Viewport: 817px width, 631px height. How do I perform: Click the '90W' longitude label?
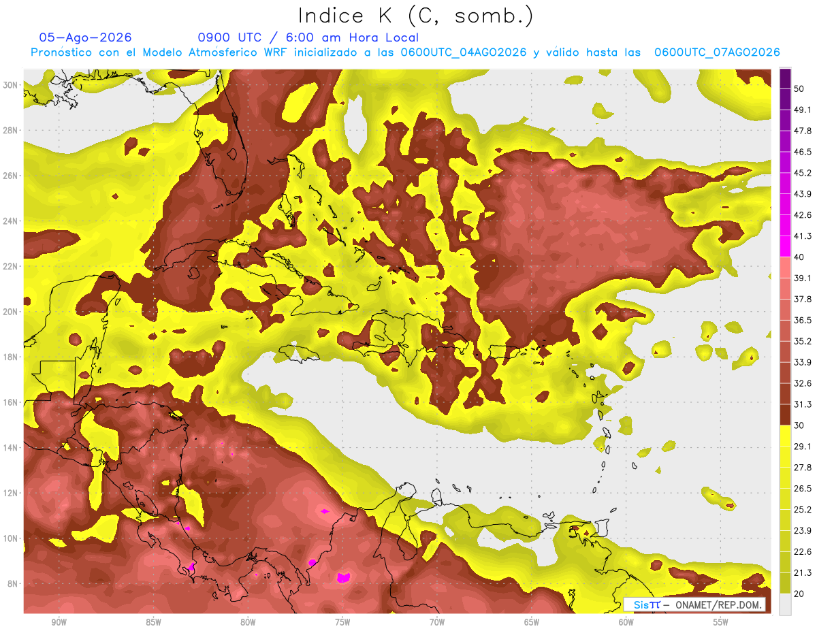tap(59, 622)
